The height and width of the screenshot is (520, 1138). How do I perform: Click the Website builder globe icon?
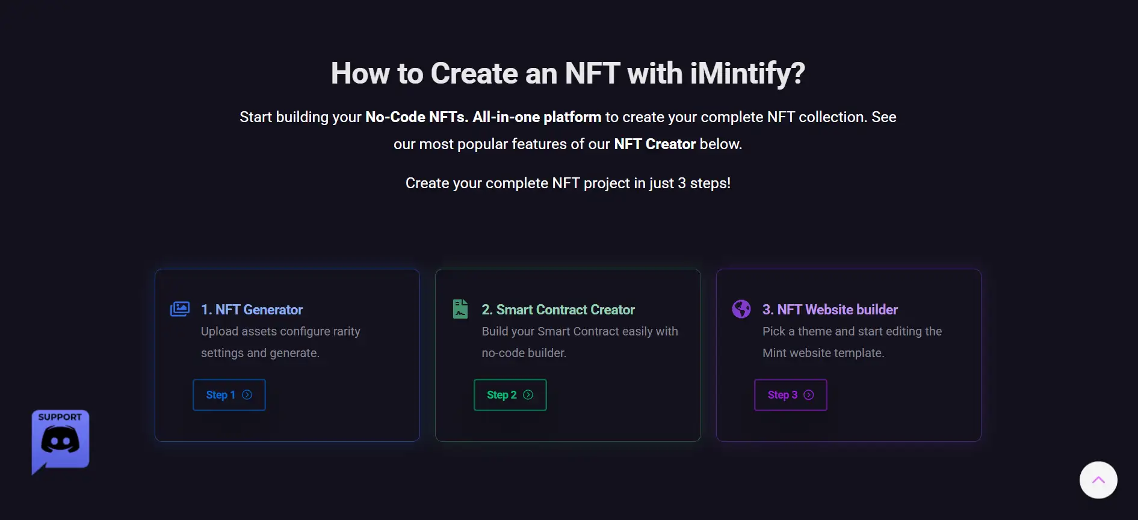741,309
